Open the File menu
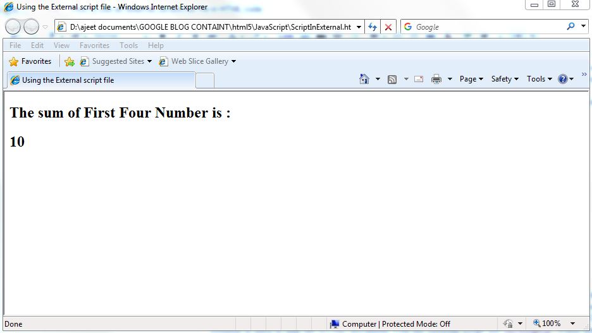 click(x=15, y=45)
